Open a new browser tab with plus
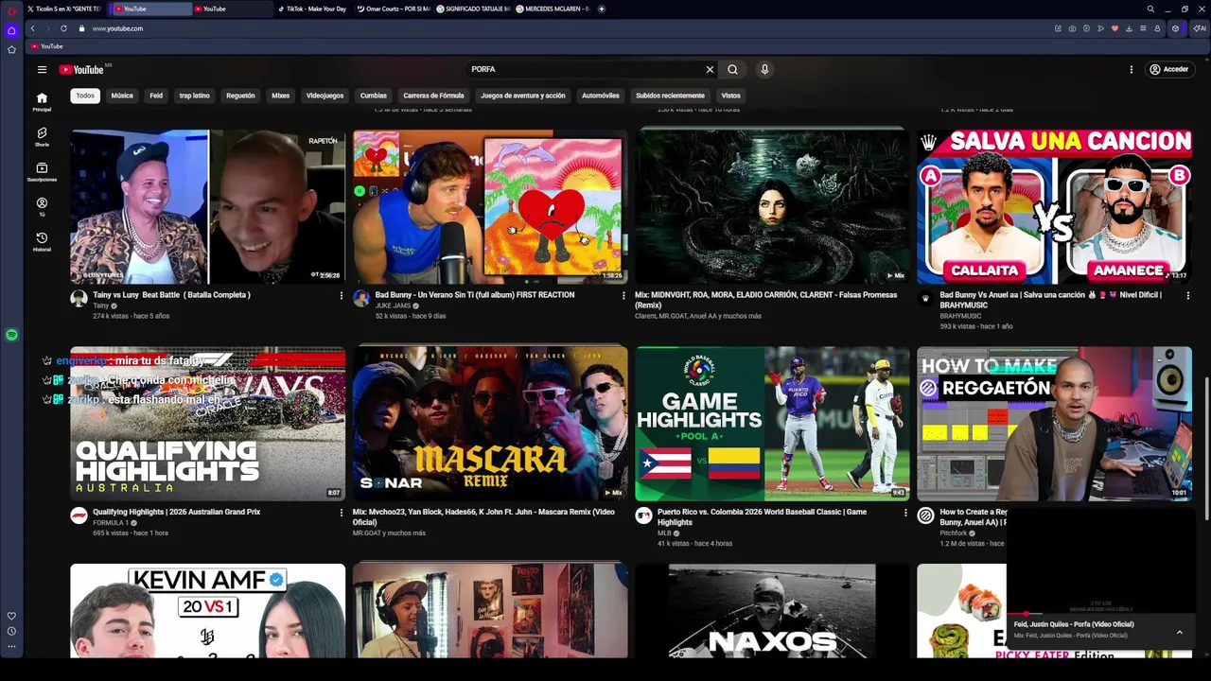 click(602, 9)
